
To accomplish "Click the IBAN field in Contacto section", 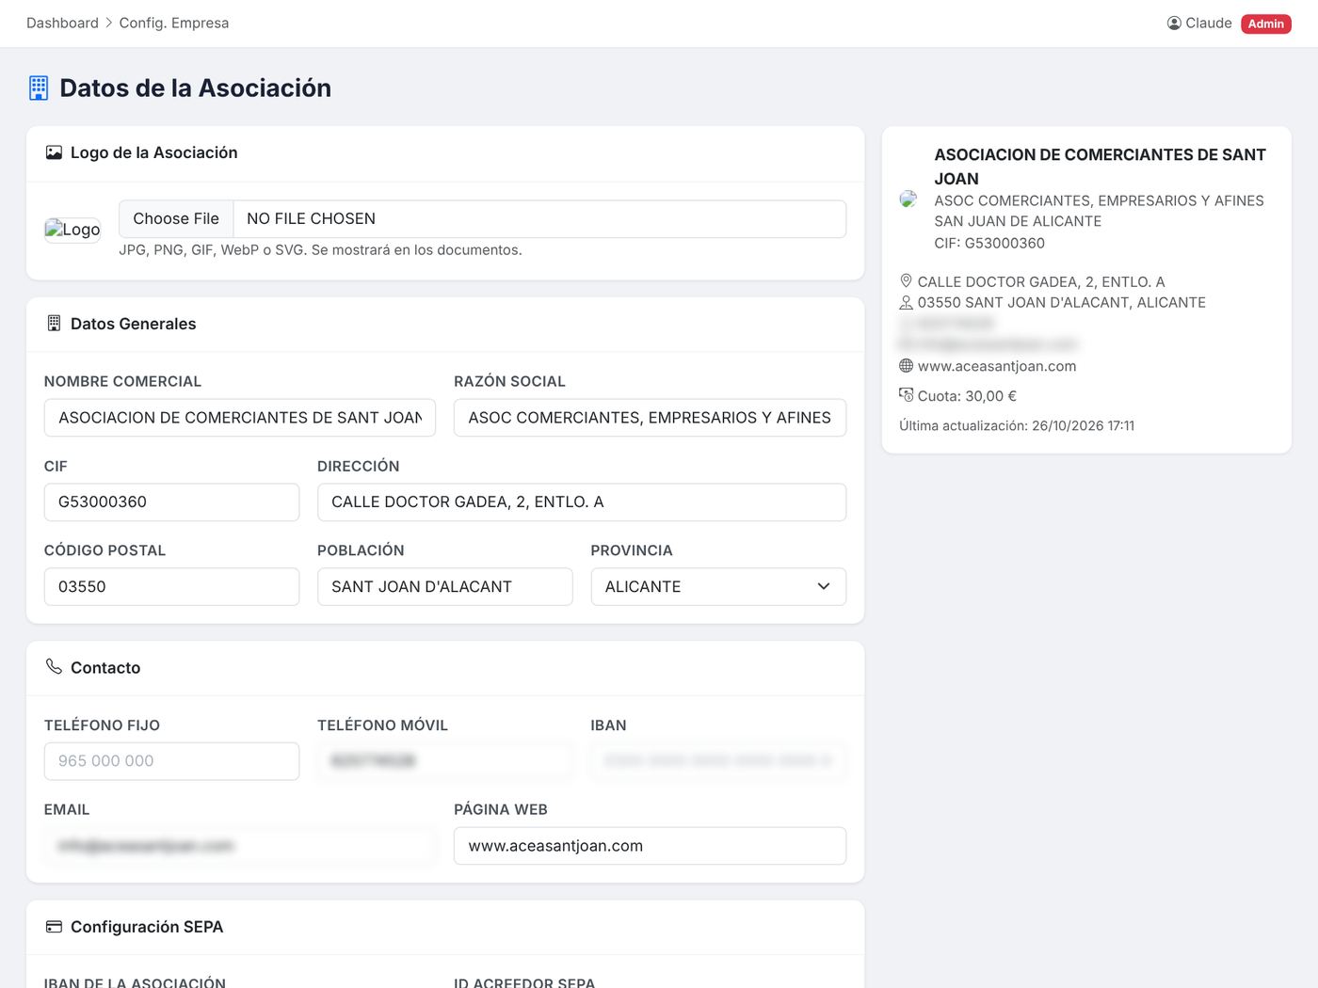I will (718, 761).
